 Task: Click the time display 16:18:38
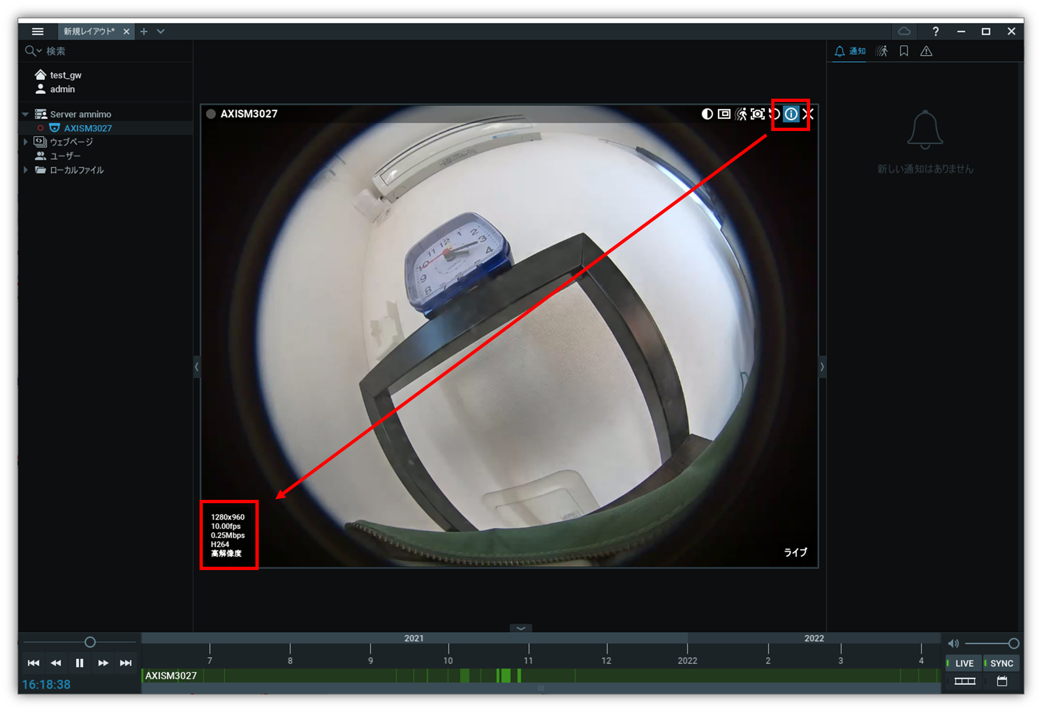47,684
